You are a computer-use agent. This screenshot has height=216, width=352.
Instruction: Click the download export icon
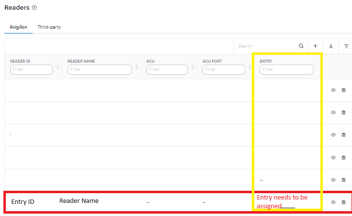point(331,46)
